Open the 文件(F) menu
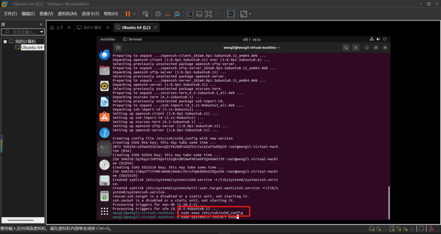The height and width of the screenshot is (234, 441). [x=10, y=14]
